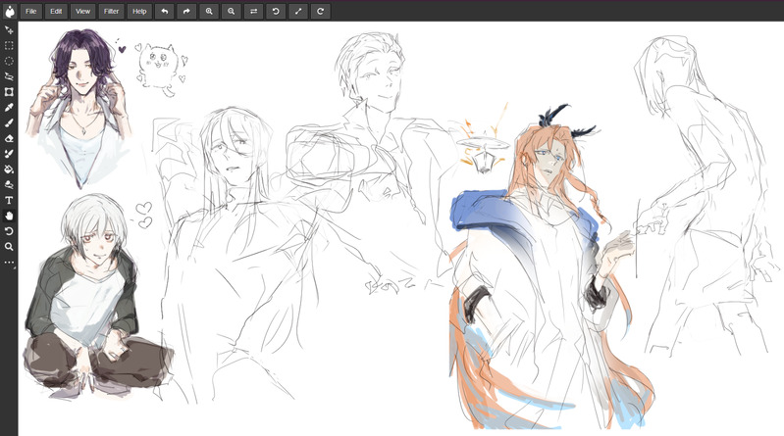Screen dimensions: 784x436
Task: Rotate the canvas view counterclockwise
Action: 276,11
